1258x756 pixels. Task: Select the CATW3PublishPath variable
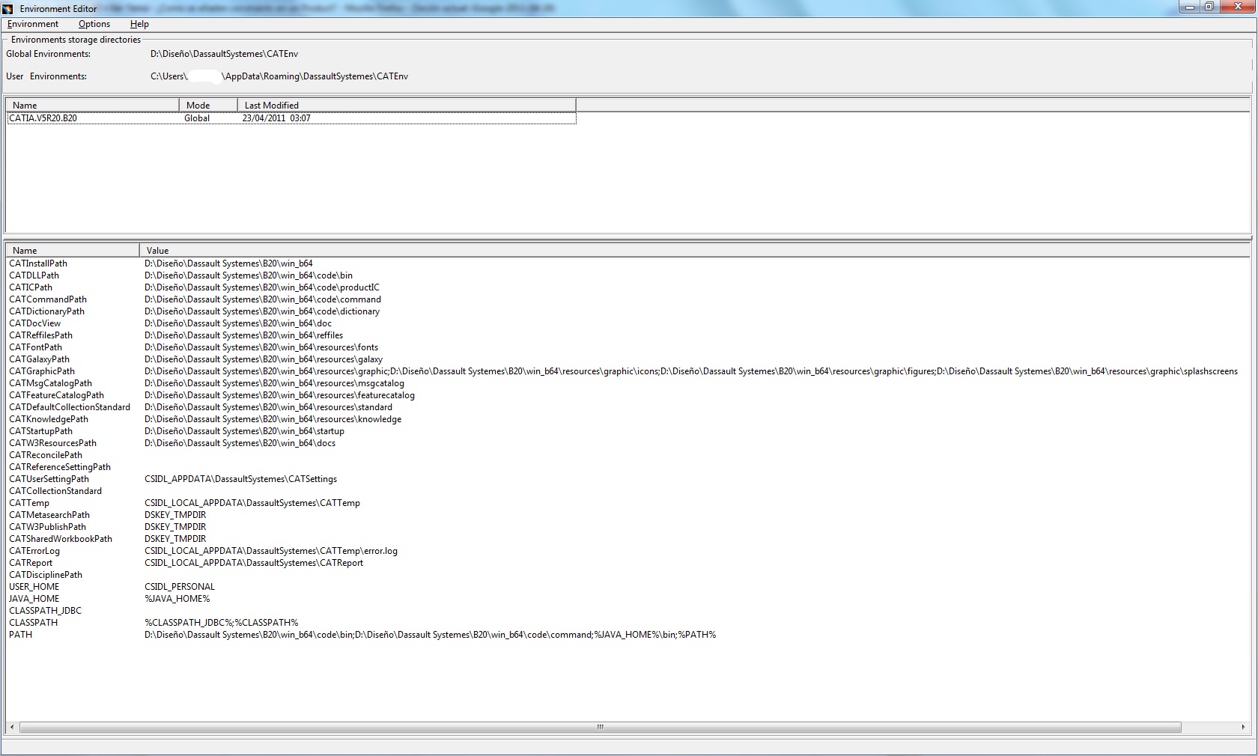(47, 527)
